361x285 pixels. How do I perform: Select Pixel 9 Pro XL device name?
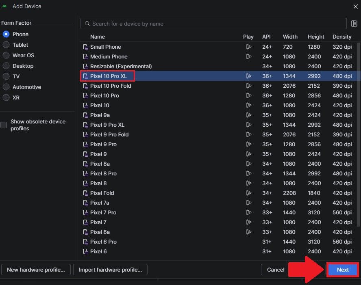107,125
